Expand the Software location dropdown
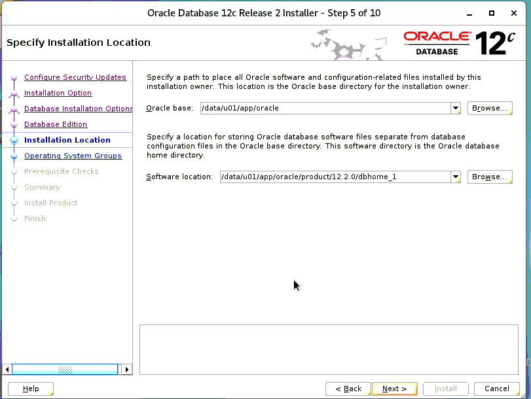This screenshot has width=531, height=399. click(456, 177)
